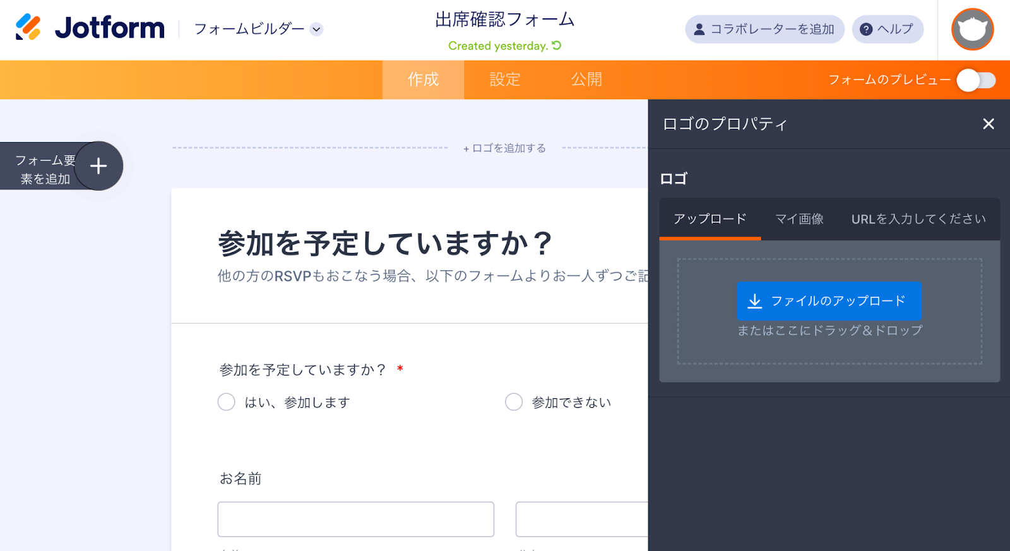The height and width of the screenshot is (551, 1010).
Task: Select the URLを入力してください tab
Action: click(x=918, y=219)
